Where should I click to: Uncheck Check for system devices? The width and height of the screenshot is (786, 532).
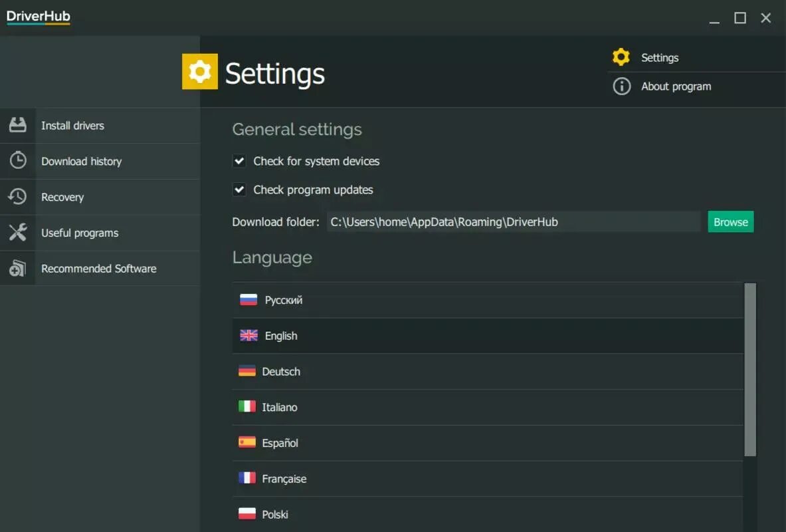coord(239,161)
